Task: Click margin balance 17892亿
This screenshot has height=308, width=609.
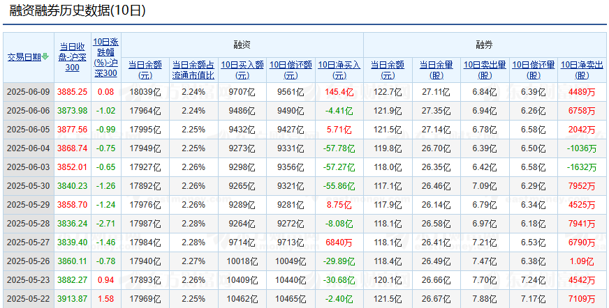Action: coord(145,186)
